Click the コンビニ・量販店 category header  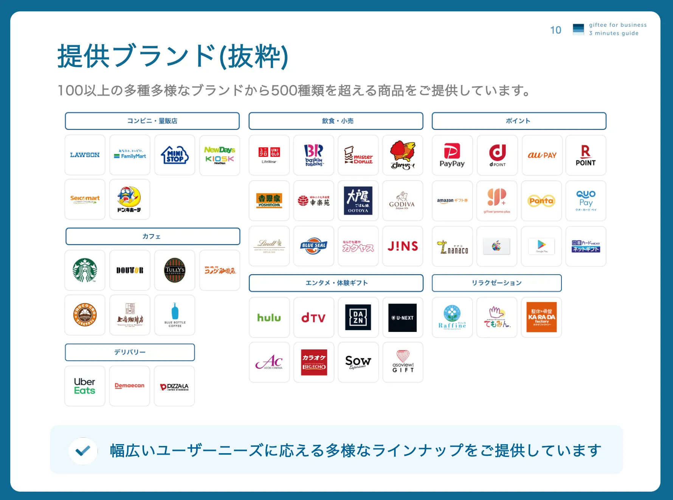[x=152, y=121]
